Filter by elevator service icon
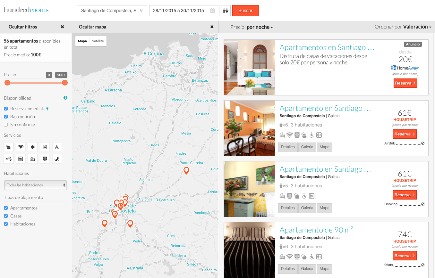435x278 pixels. click(21, 159)
